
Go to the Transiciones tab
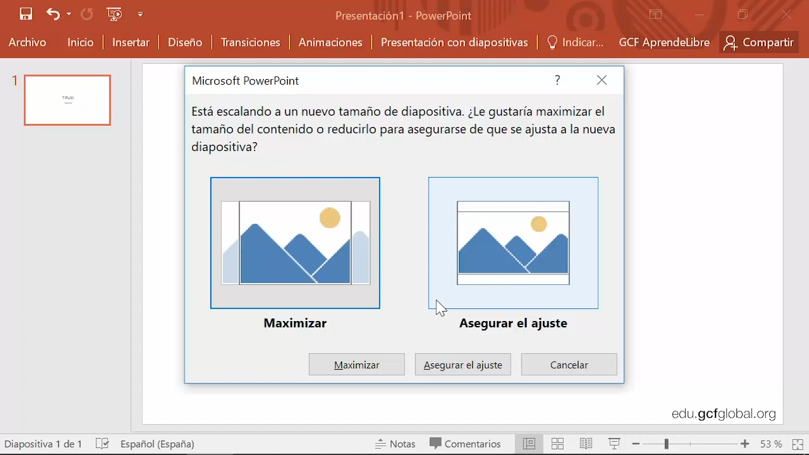(250, 42)
